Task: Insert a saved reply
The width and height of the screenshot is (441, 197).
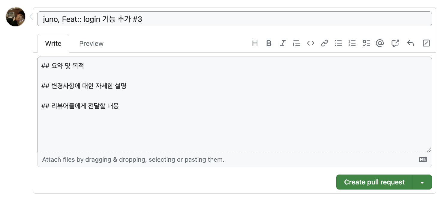Action: tap(410, 43)
